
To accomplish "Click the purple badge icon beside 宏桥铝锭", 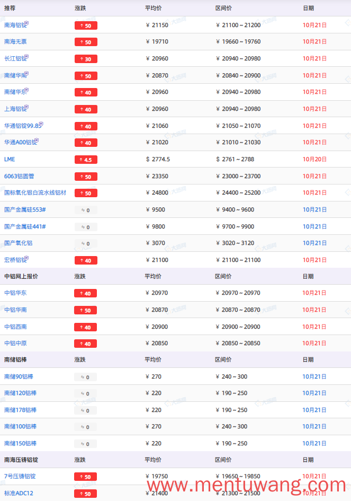I will (27, 258).
